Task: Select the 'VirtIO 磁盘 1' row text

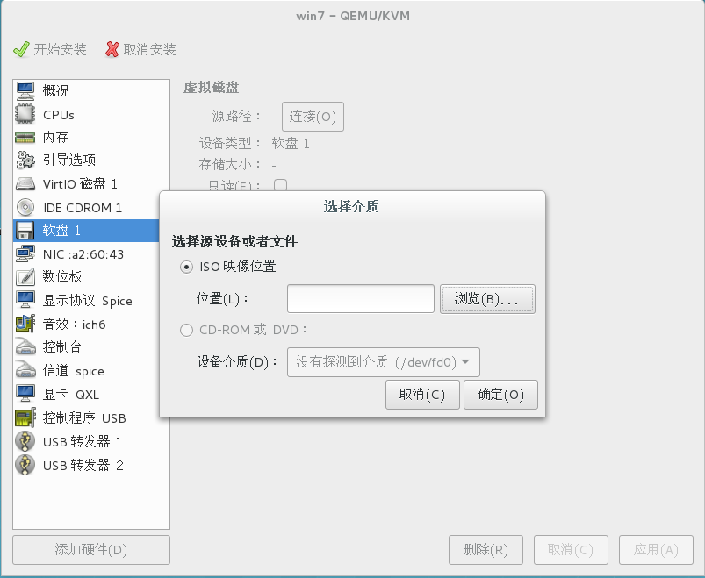Action: tap(80, 183)
